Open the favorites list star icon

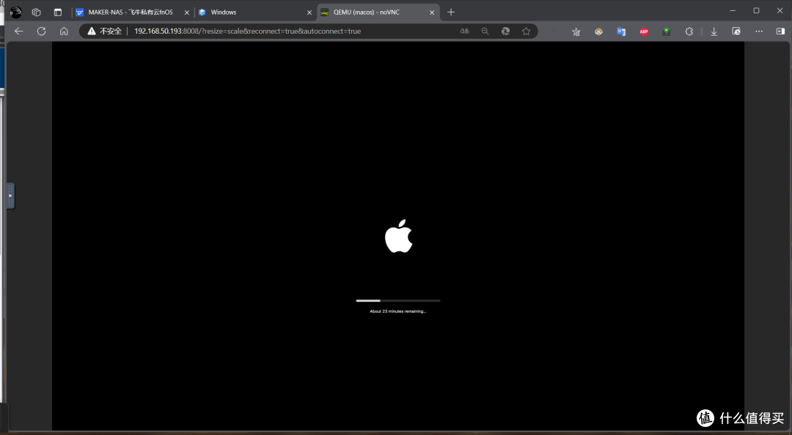(x=576, y=31)
